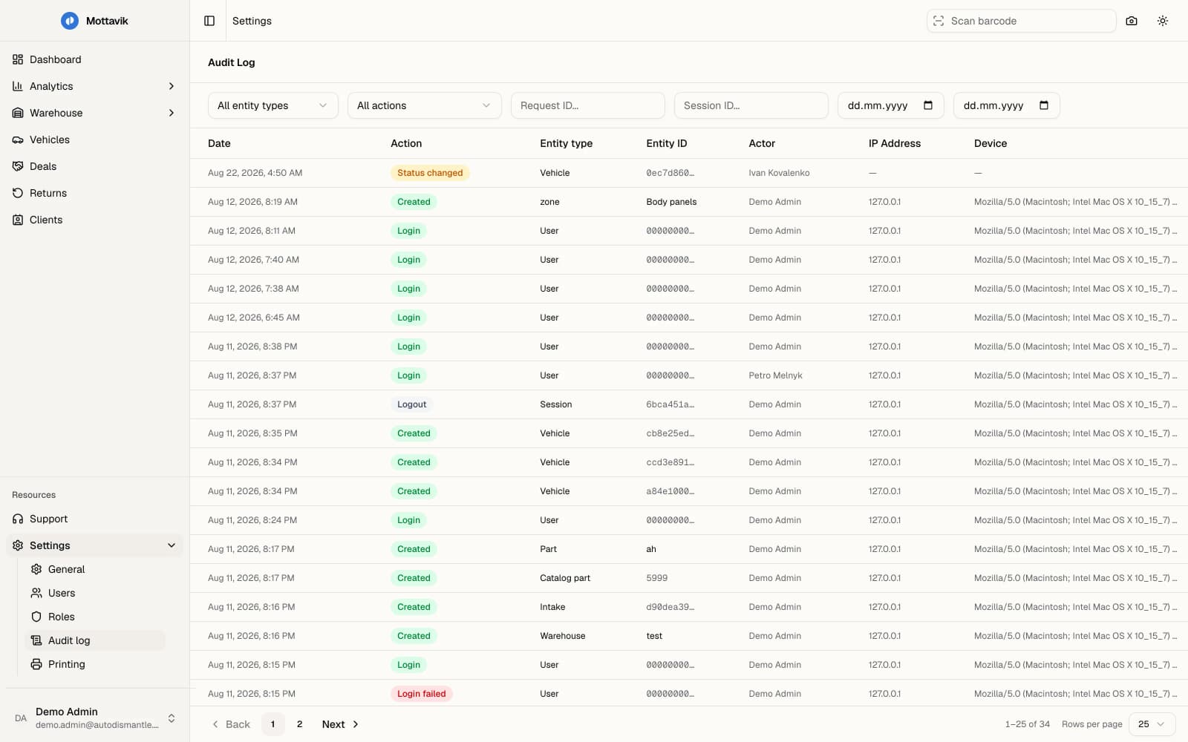Click the DA avatar in account panel

(x=21, y=718)
